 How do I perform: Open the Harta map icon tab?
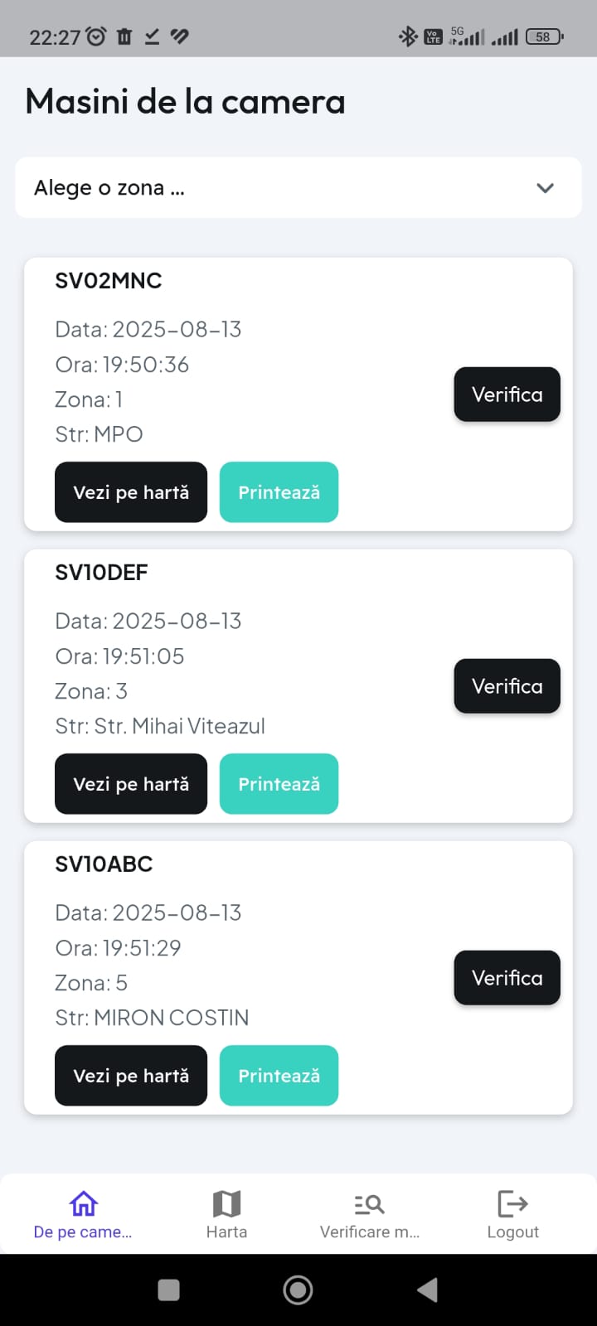click(x=226, y=1203)
